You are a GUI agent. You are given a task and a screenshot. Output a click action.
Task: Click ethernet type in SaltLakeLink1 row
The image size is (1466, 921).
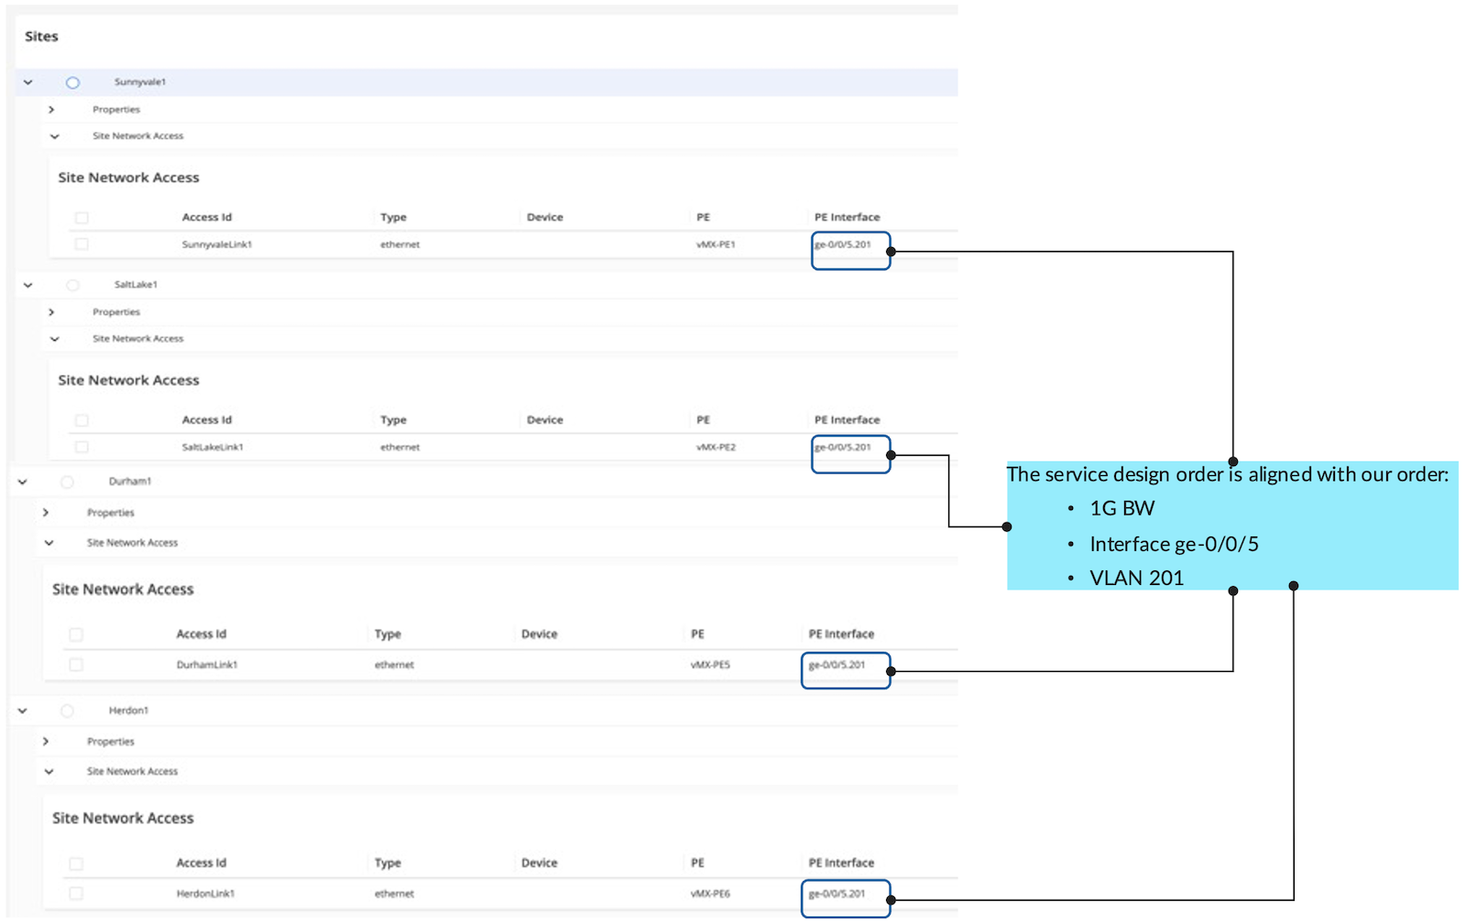pyautogui.click(x=400, y=447)
